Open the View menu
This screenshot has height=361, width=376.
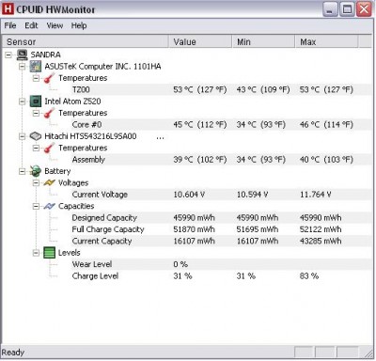tap(55, 25)
